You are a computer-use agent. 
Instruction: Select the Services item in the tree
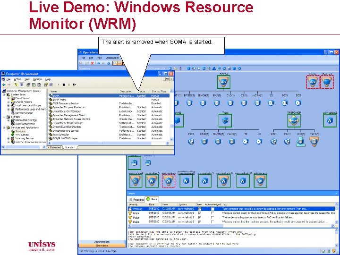point(19,131)
